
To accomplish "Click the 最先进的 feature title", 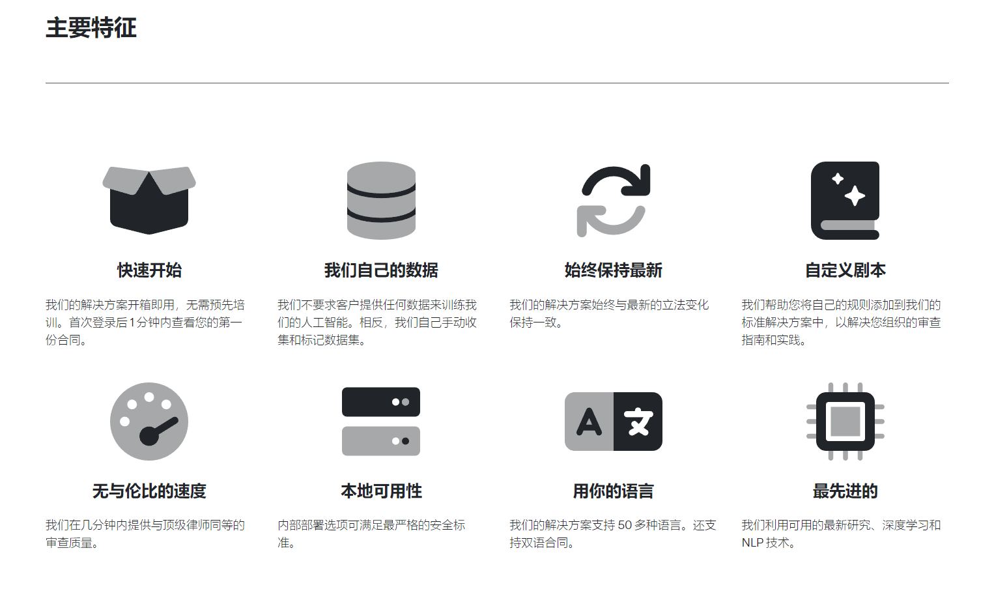I will [x=845, y=491].
